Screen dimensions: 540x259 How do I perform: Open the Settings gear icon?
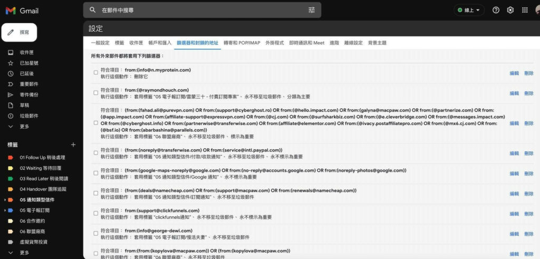510,10
